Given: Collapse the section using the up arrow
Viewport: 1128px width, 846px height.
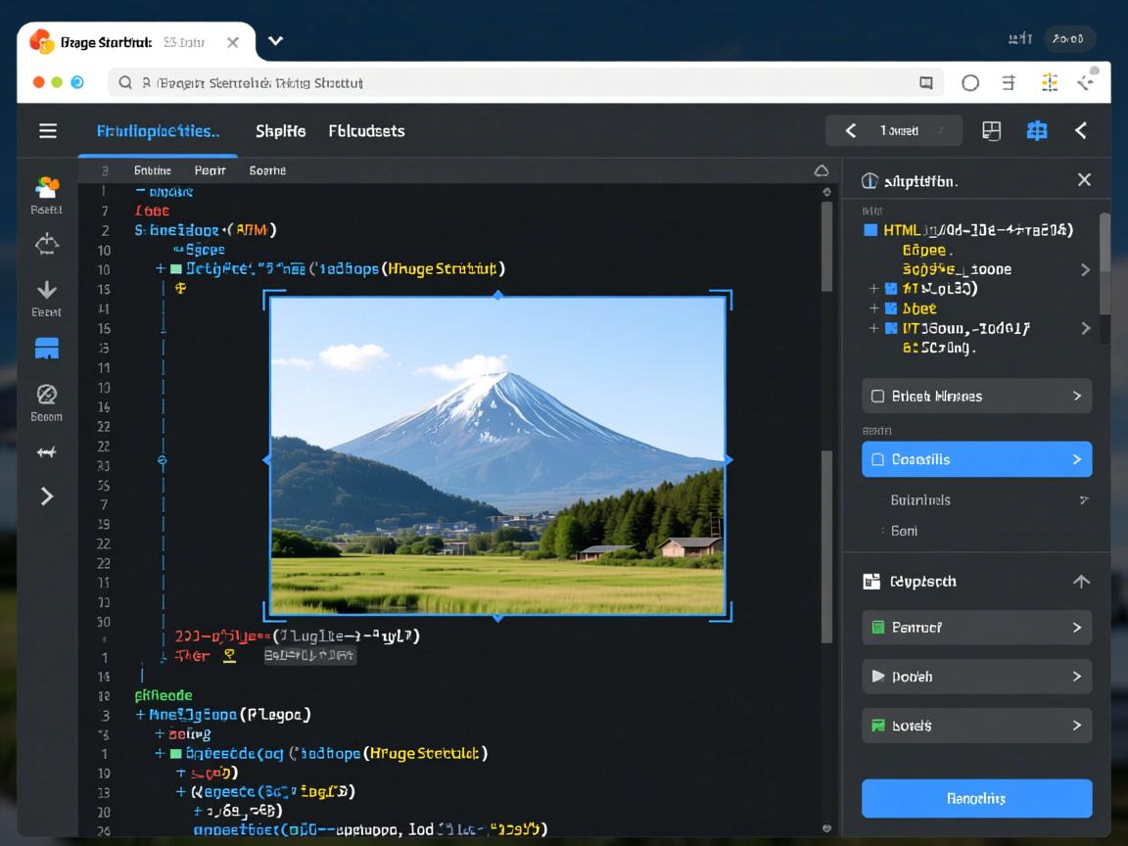Looking at the screenshot, I should pos(1081,582).
